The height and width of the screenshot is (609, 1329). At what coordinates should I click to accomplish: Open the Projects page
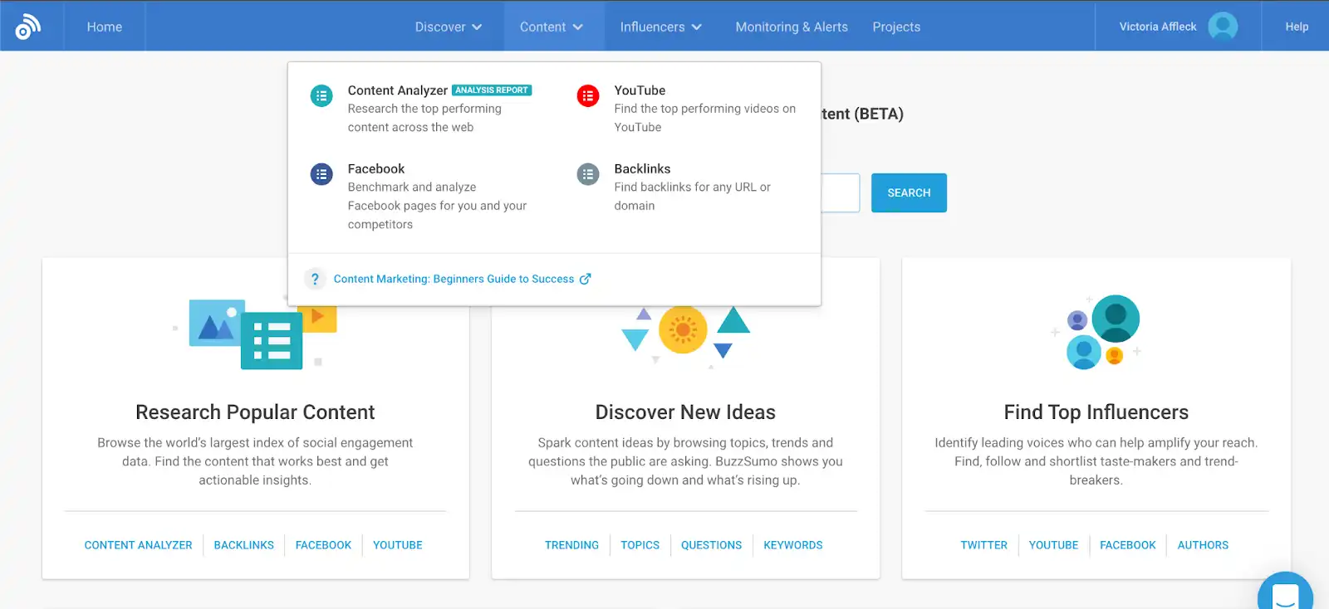[896, 27]
